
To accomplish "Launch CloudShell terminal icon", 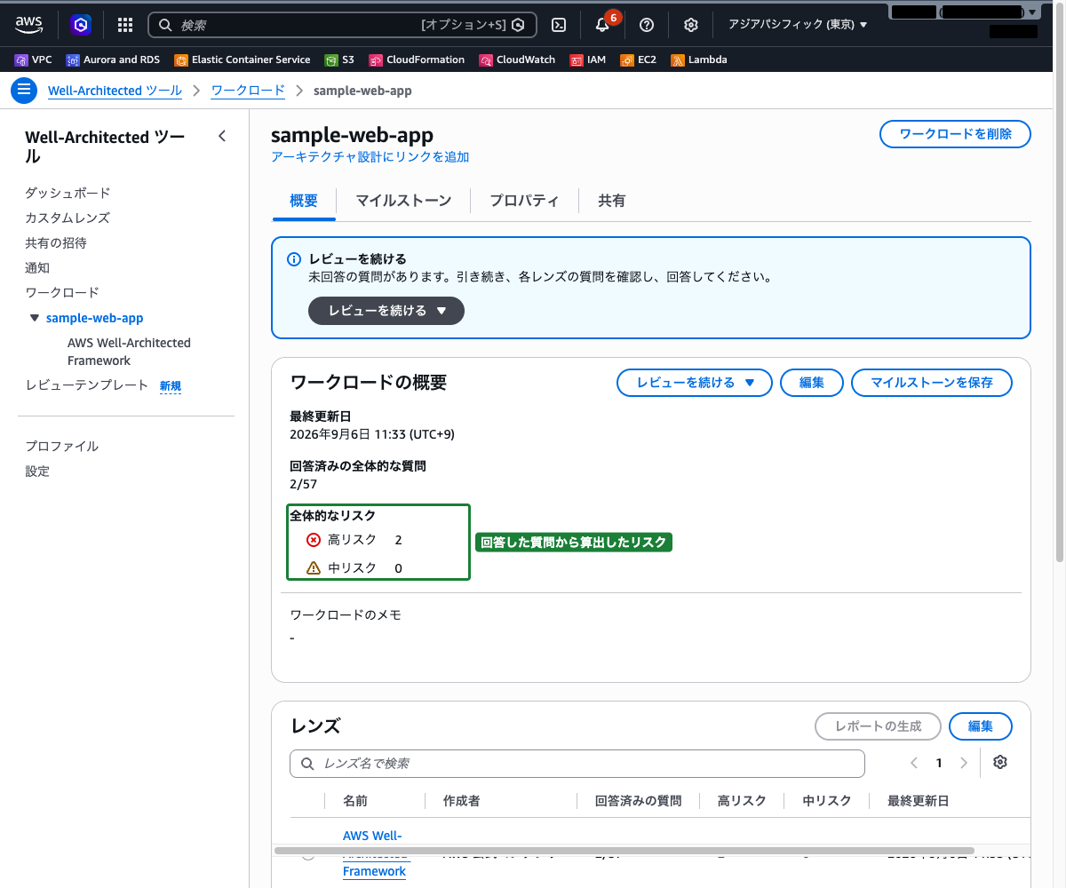I will [559, 25].
